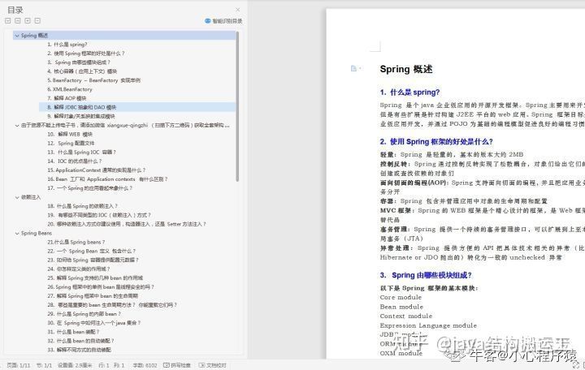Select outline entry 12. Spring 配置文件
585x370 pixels.
tap(71, 143)
